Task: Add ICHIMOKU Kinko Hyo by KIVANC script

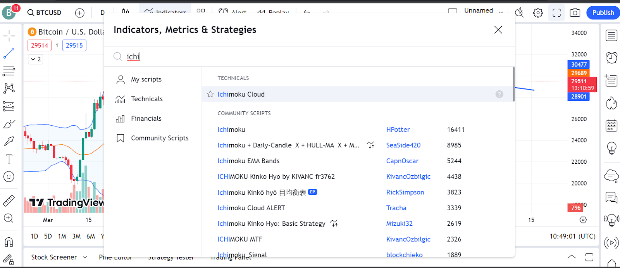Action: (276, 176)
